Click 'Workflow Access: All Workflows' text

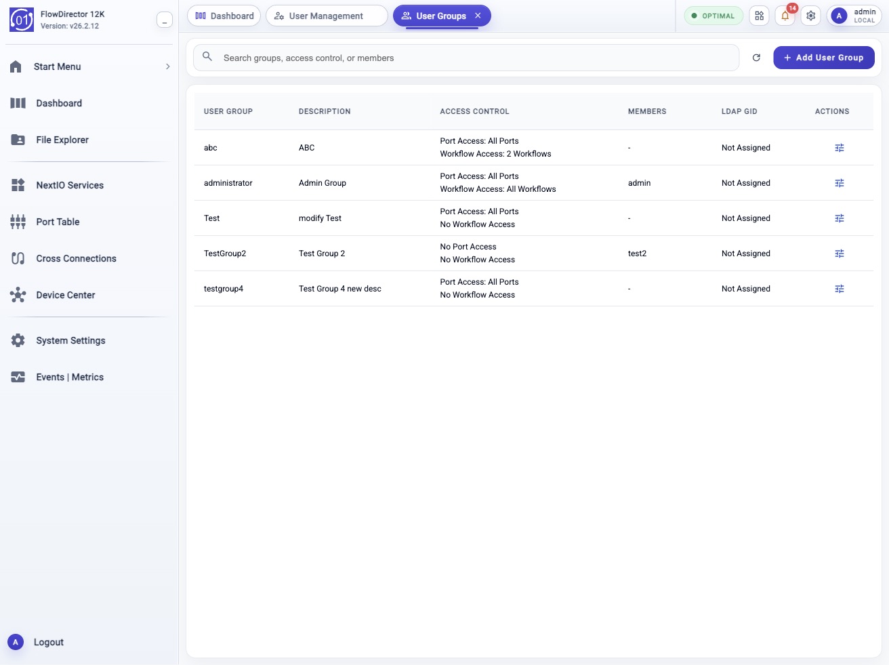click(498, 189)
